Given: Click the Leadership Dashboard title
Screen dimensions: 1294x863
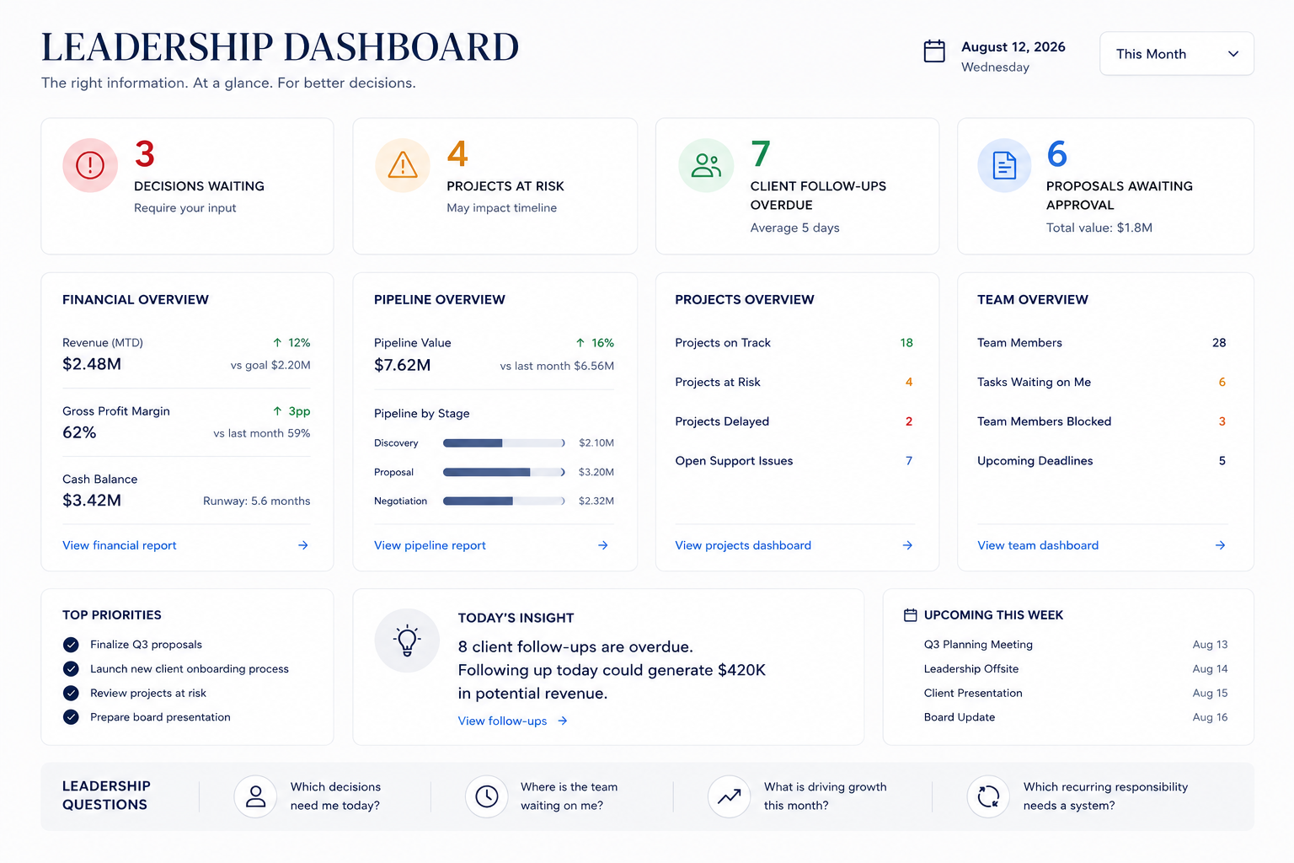Looking at the screenshot, I should click(281, 47).
